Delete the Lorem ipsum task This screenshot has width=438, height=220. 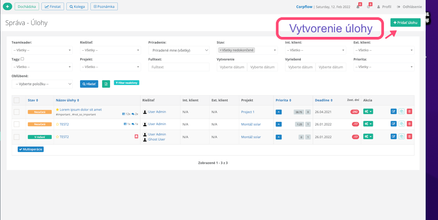(x=410, y=111)
